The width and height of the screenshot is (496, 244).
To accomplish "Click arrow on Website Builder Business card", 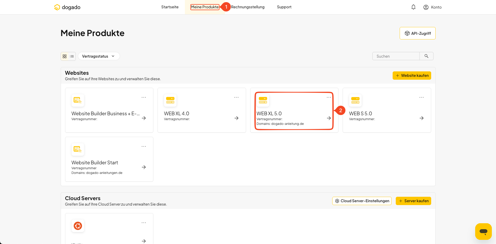I will (x=144, y=118).
